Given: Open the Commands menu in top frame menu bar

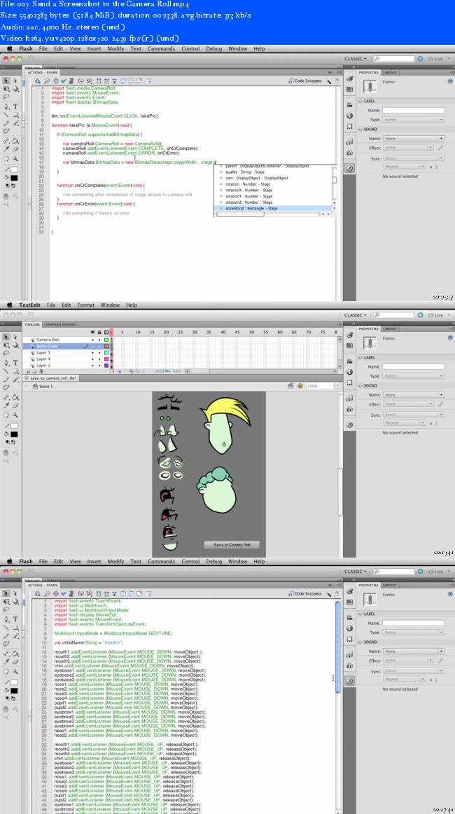Looking at the screenshot, I should [162, 49].
